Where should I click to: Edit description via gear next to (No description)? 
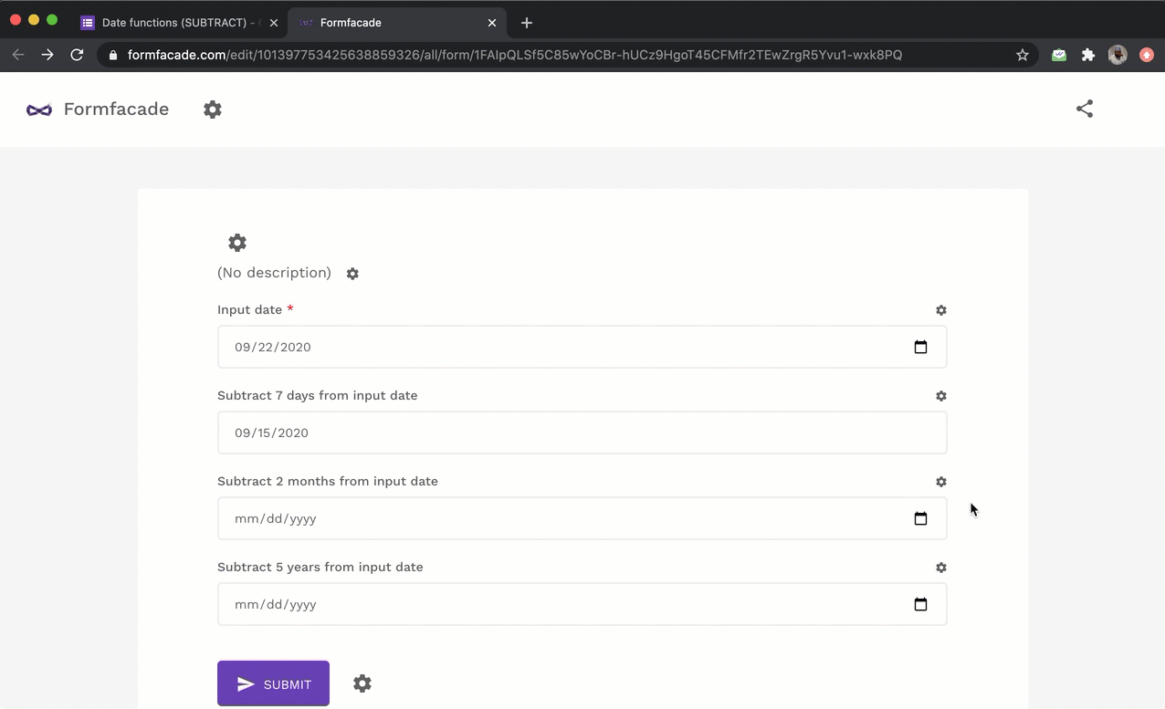352,274
